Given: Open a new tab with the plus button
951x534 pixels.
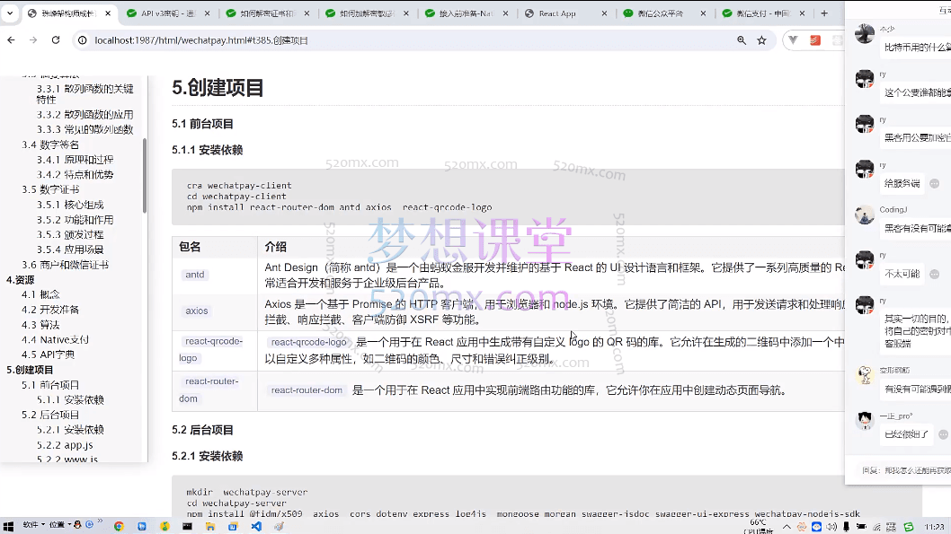Looking at the screenshot, I should click(x=824, y=13).
